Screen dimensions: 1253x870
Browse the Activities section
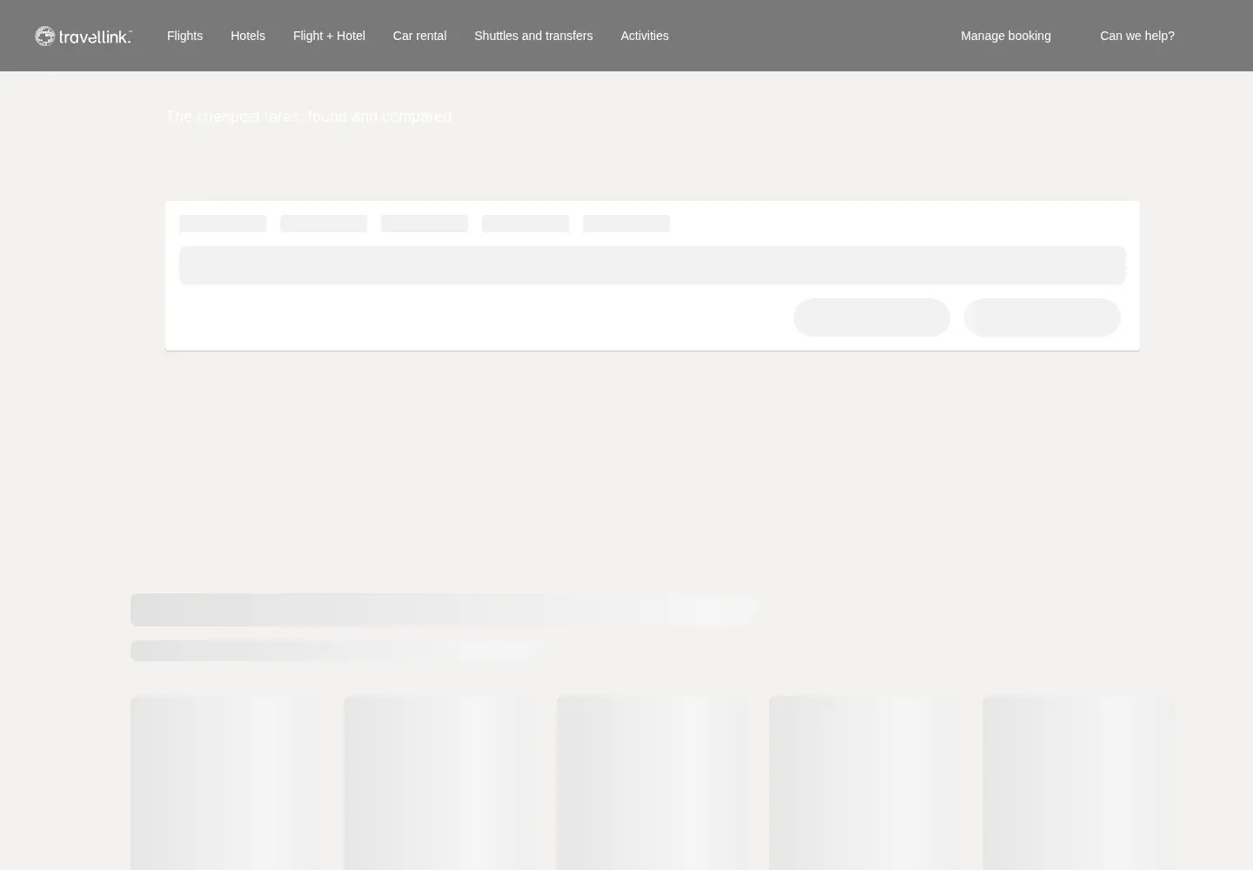[x=645, y=36]
